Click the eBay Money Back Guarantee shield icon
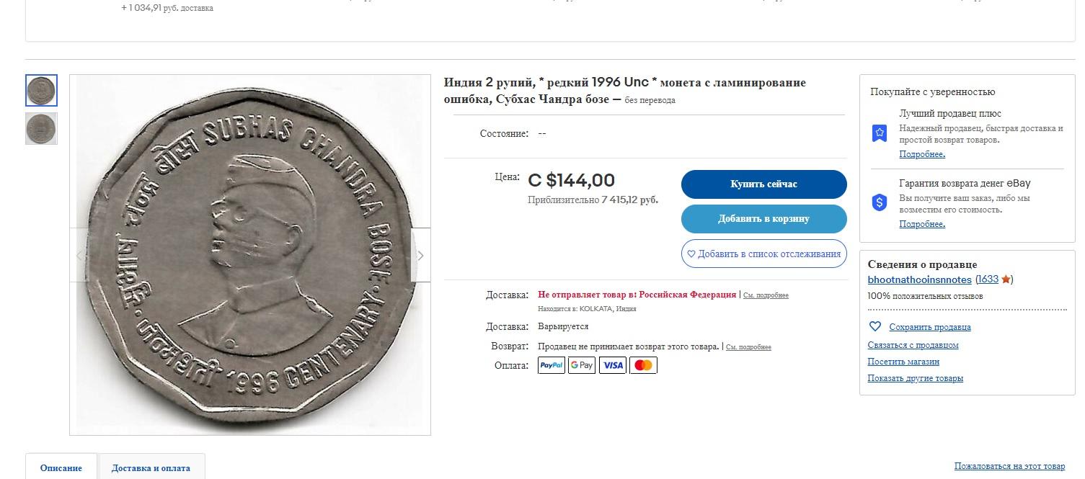Image resolution: width=1085 pixels, height=479 pixels. pos(880,203)
